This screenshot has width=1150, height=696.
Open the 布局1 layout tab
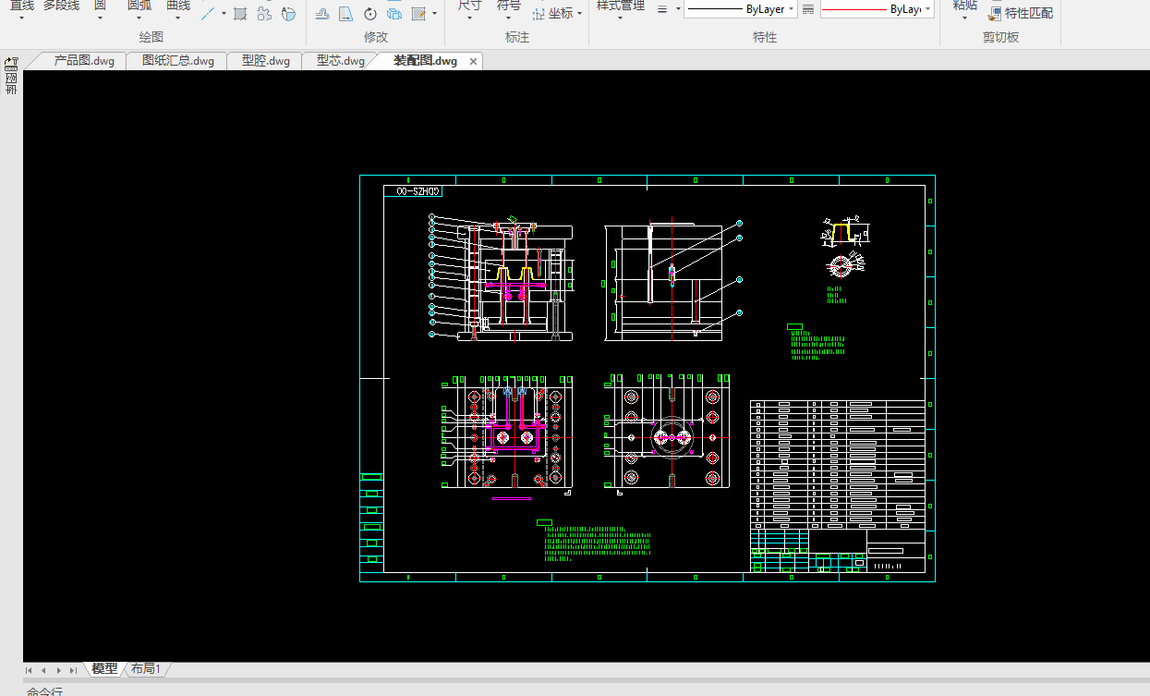(146, 669)
